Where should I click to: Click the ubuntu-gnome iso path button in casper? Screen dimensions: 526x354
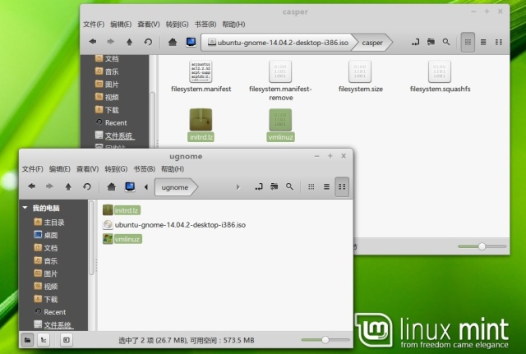click(278, 43)
